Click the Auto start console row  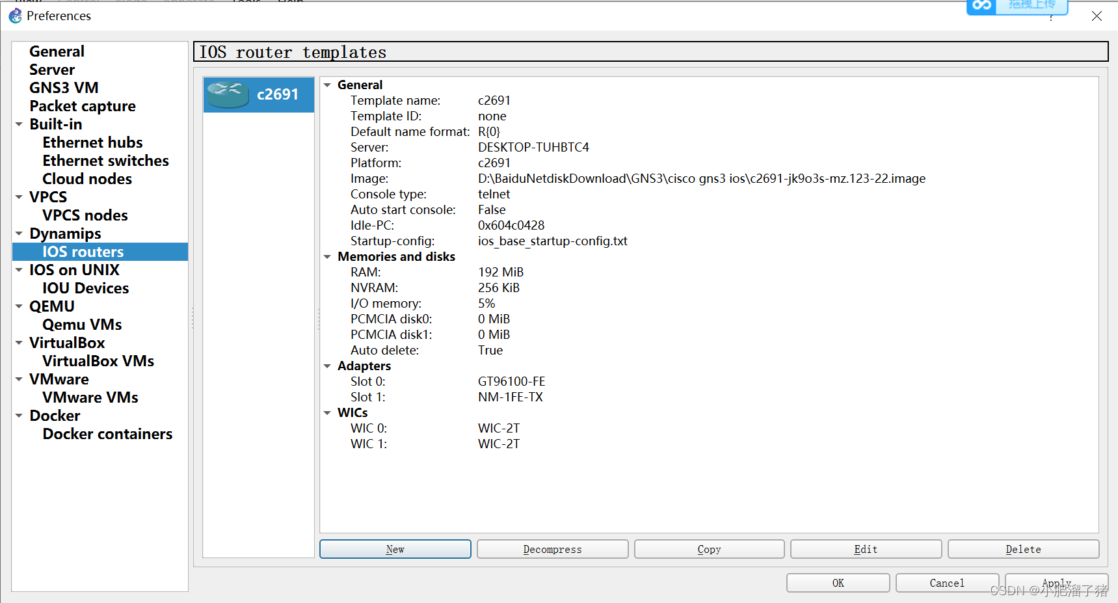point(709,210)
